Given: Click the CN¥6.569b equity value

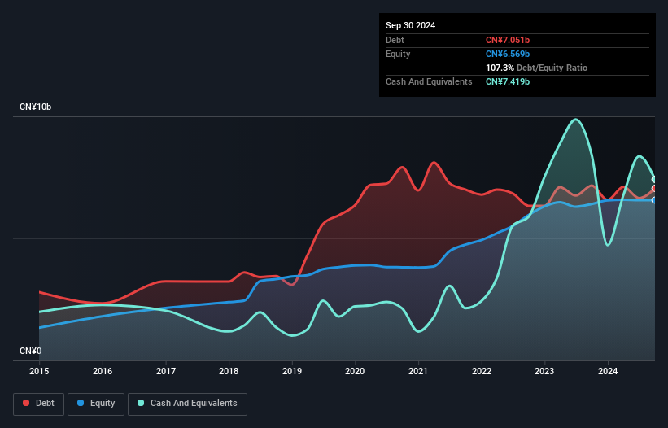Looking at the screenshot, I should [508, 54].
